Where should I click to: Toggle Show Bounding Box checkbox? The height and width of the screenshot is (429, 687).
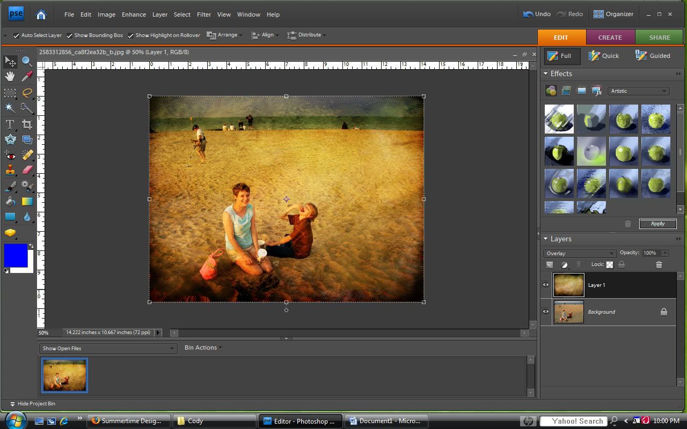point(69,35)
